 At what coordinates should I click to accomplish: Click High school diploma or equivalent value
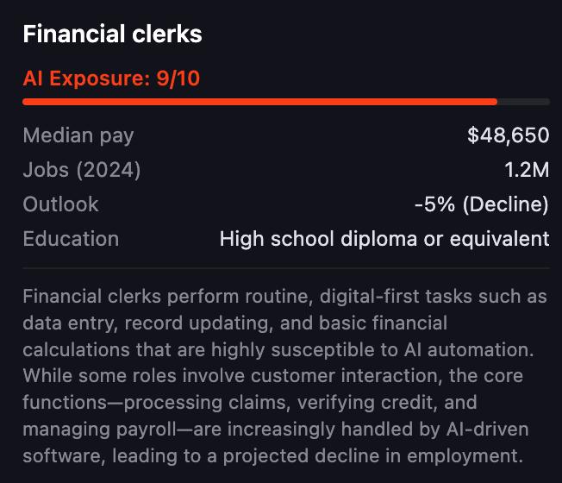(384, 239)
